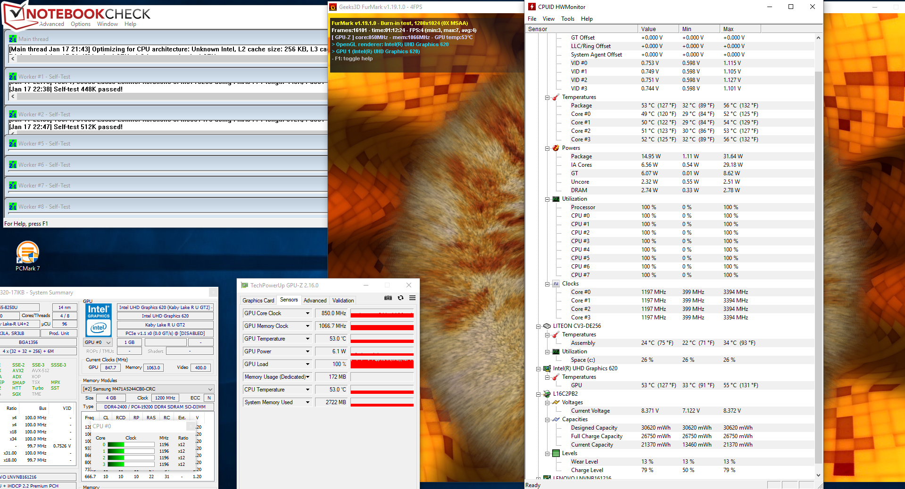Click the Worker #8 Self-Test window icon

[13, 206]
